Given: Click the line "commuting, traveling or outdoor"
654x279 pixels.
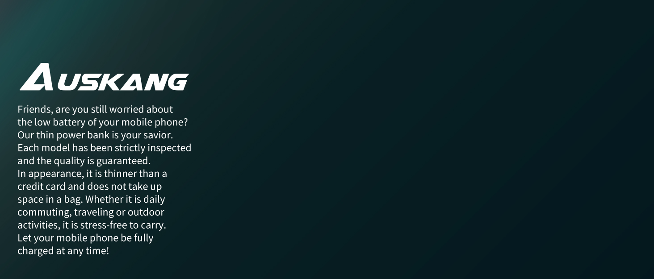Looking at the screenshot, I should click(91, 212).
